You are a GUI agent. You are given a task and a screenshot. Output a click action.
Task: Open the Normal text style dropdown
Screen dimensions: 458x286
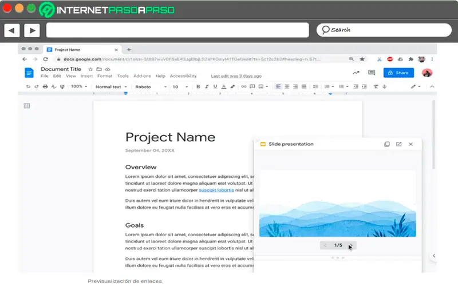tap(111, 87)
